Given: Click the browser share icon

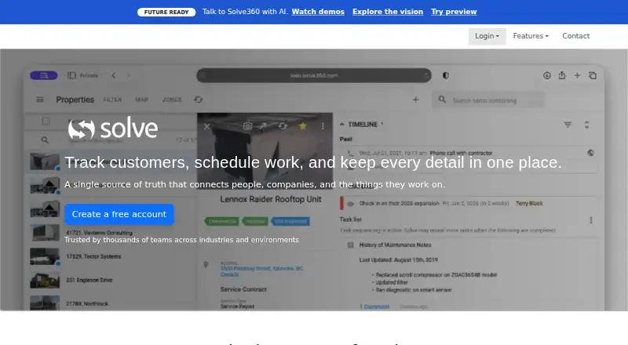Looking at the screenshot, I should (x=562, y=74).
